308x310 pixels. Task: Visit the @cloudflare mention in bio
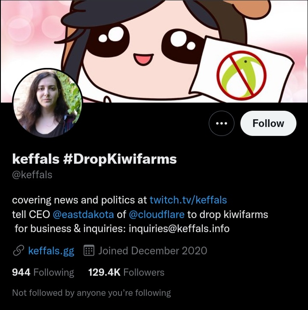pyautogui.click(x=157, y=215)
